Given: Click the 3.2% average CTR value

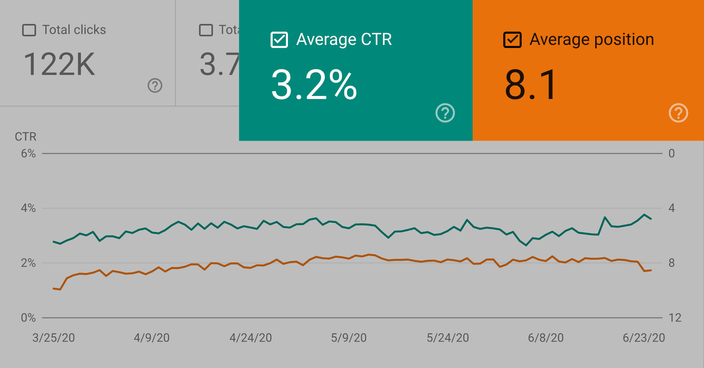Looking at the screenshot, I should coord(314,84).
